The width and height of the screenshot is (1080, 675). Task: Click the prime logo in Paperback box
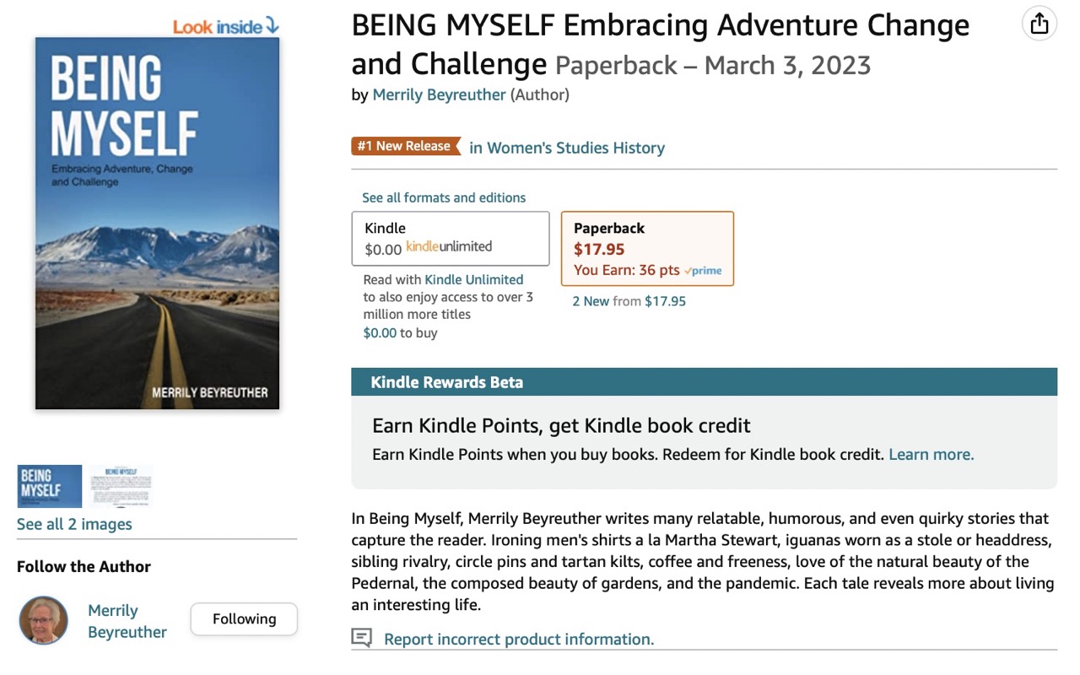[703, 271]
